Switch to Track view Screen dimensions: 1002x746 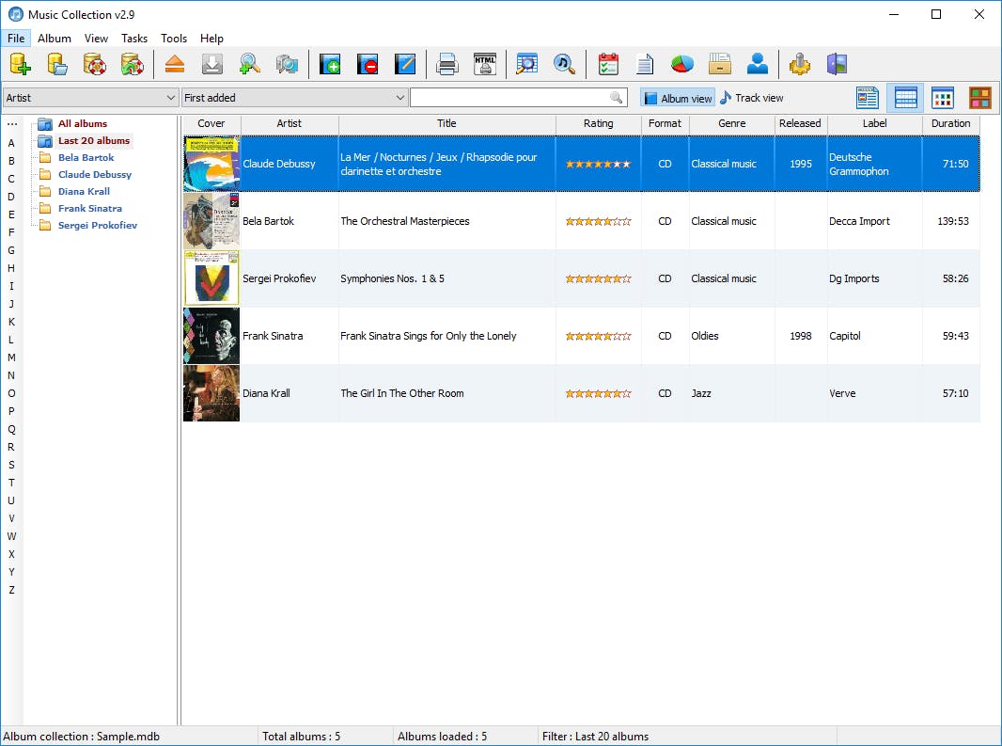752,98
